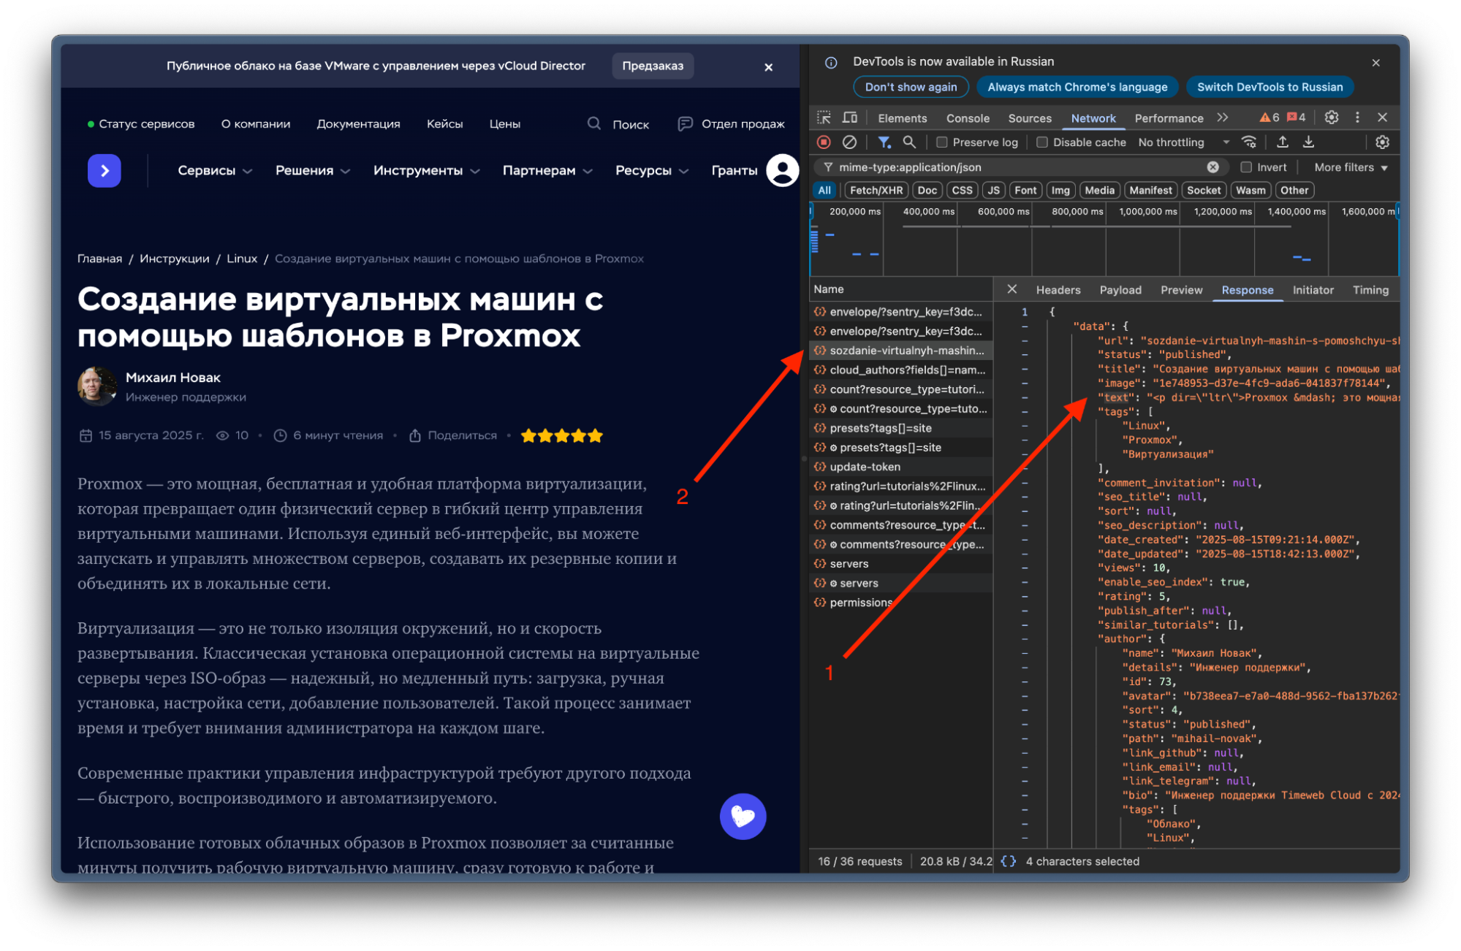Select the Doc type filter

click(x=927, y=190)
